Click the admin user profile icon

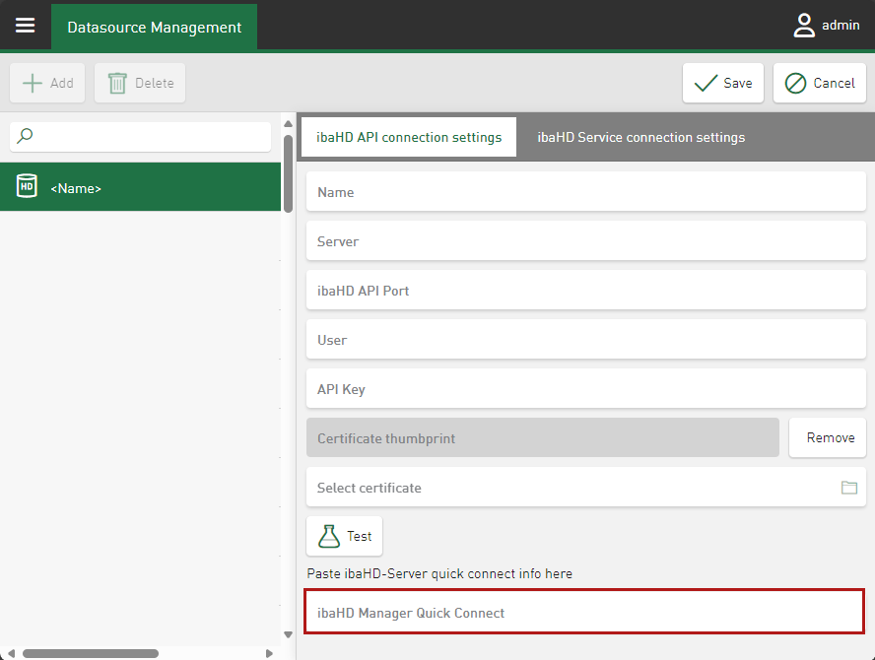[804, 26]
